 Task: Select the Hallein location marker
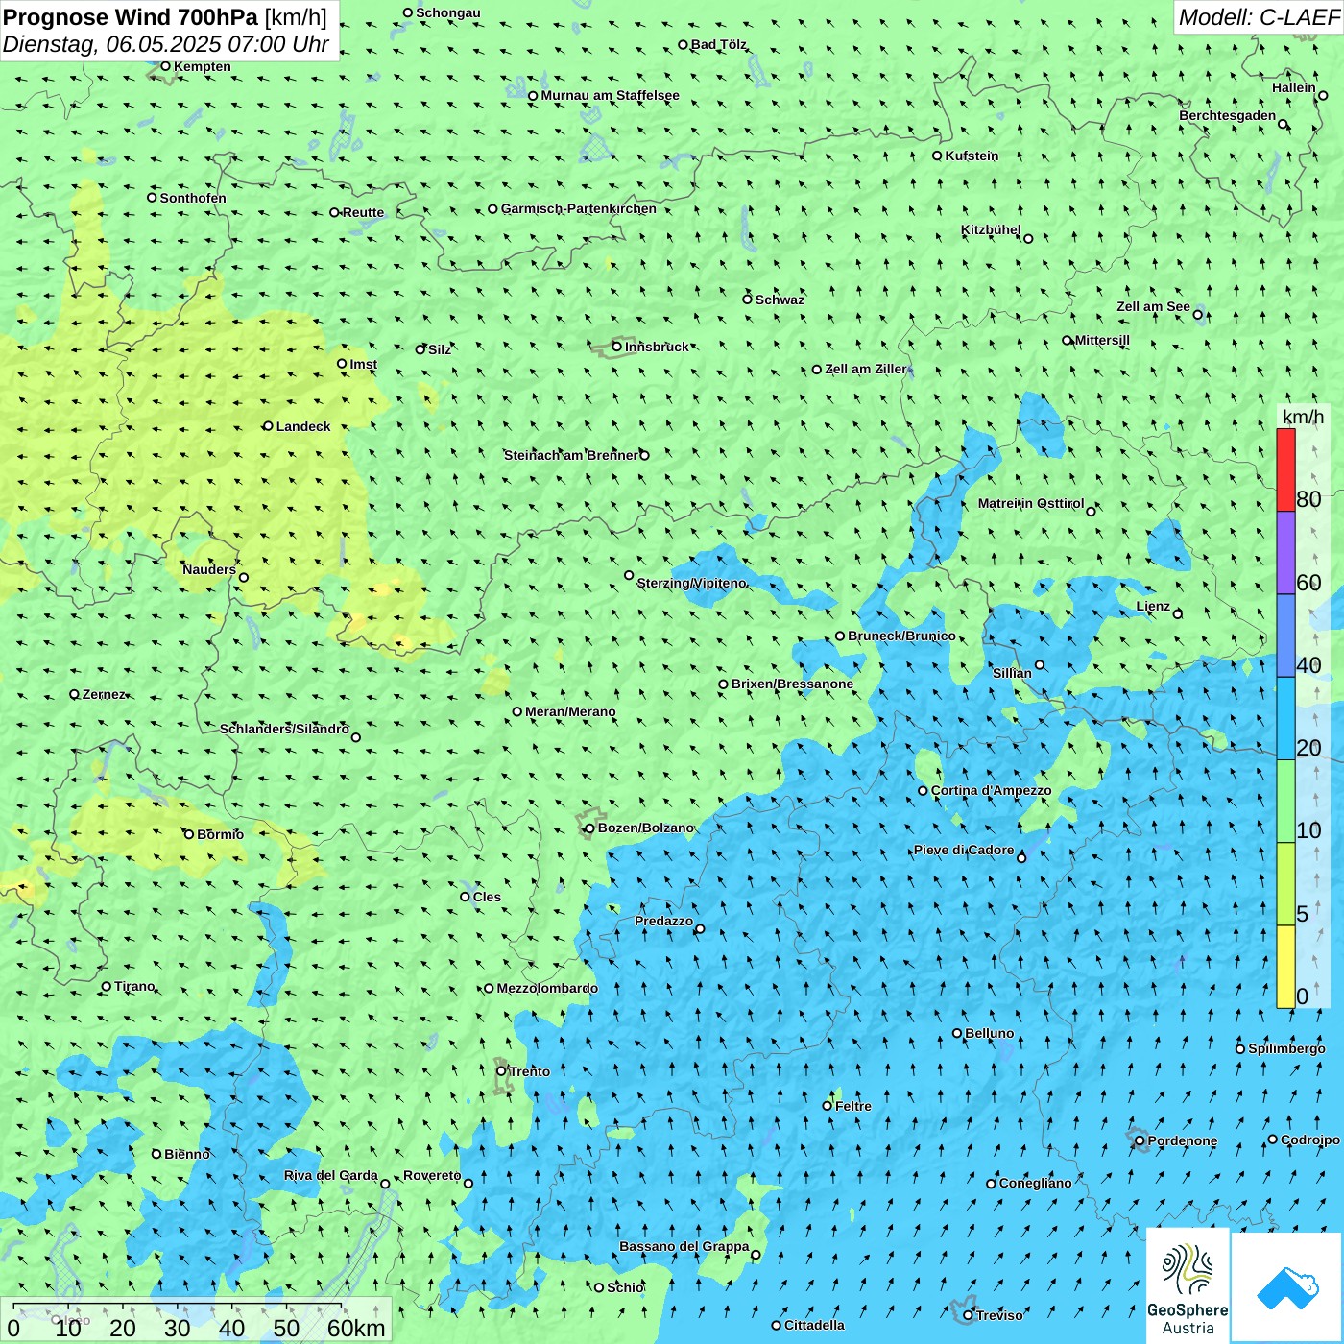pos(1323,95)
